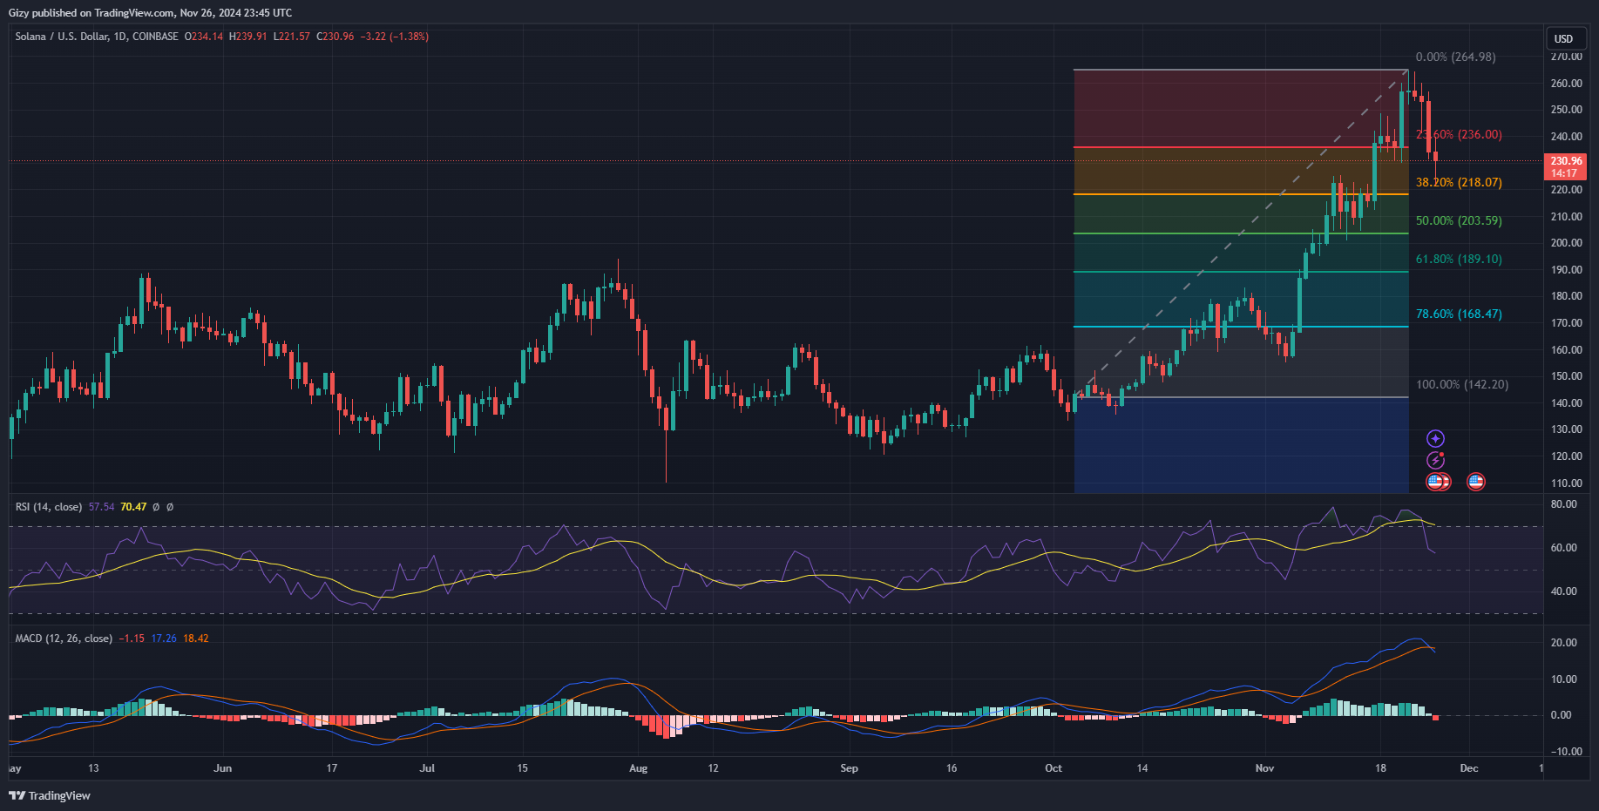The height and width of the screenshot is (811, 1599).
Task: Click the −10.00 label on the MACD axis
Action: coord(1566,752)
